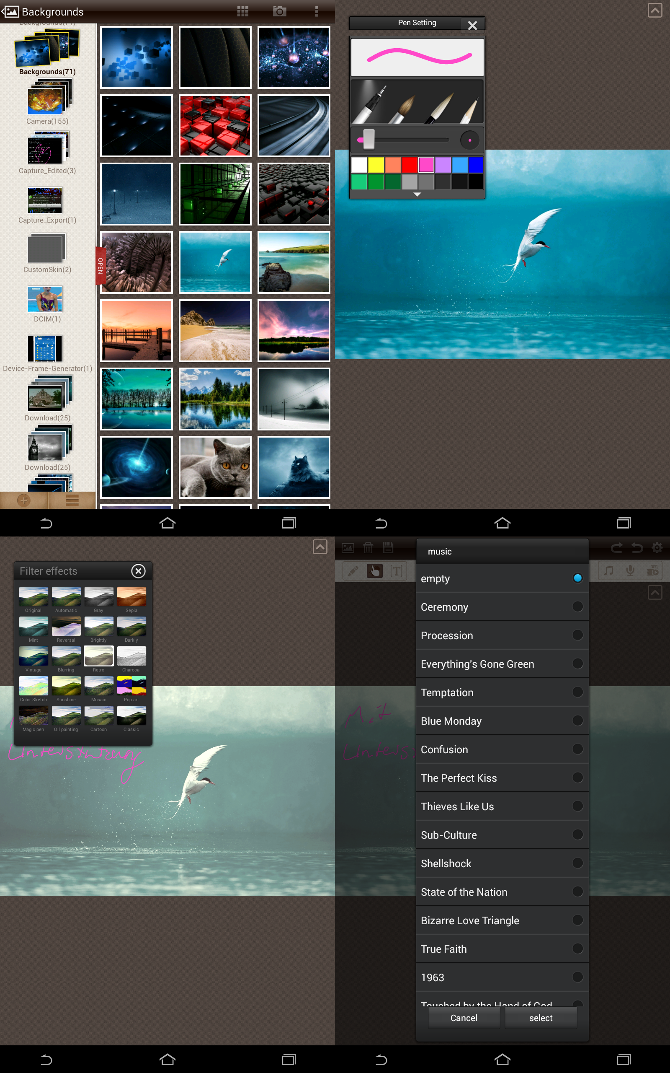670x1073 pixels.
Task: Select the Thieves Like Us radio button
Action: tap(577, 806)
